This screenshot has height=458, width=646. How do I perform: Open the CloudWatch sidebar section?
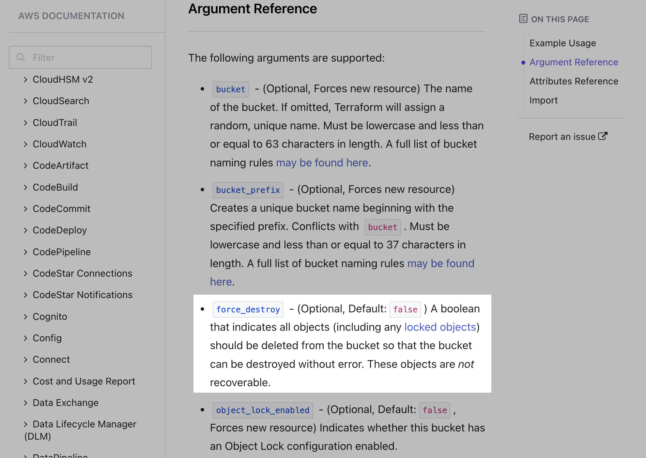coord(59,144)
